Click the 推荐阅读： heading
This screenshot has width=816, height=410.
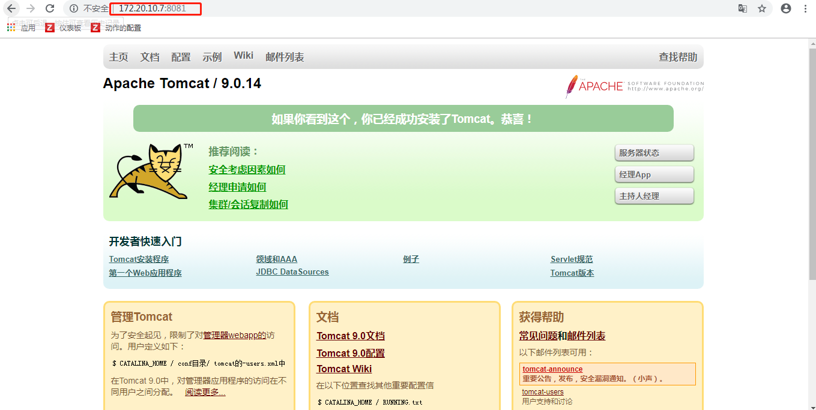pyautogui.click(x=234, y=152)
